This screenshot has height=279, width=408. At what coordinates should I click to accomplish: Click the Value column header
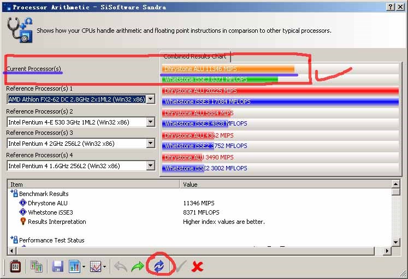click(286, 185)
